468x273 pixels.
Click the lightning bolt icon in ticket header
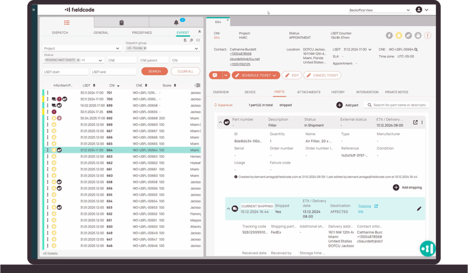tap(389, 35)
